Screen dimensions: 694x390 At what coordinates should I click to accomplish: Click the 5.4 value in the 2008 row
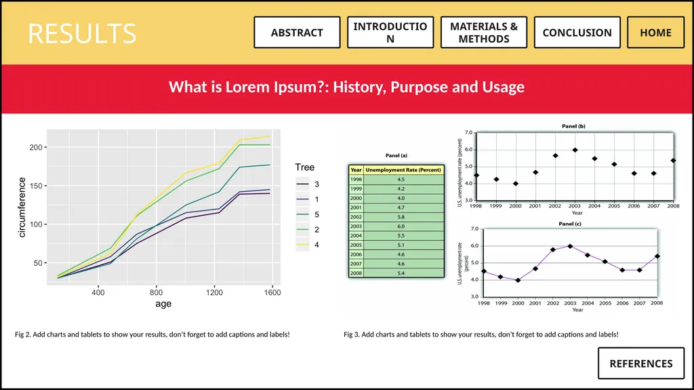point(401,273)
